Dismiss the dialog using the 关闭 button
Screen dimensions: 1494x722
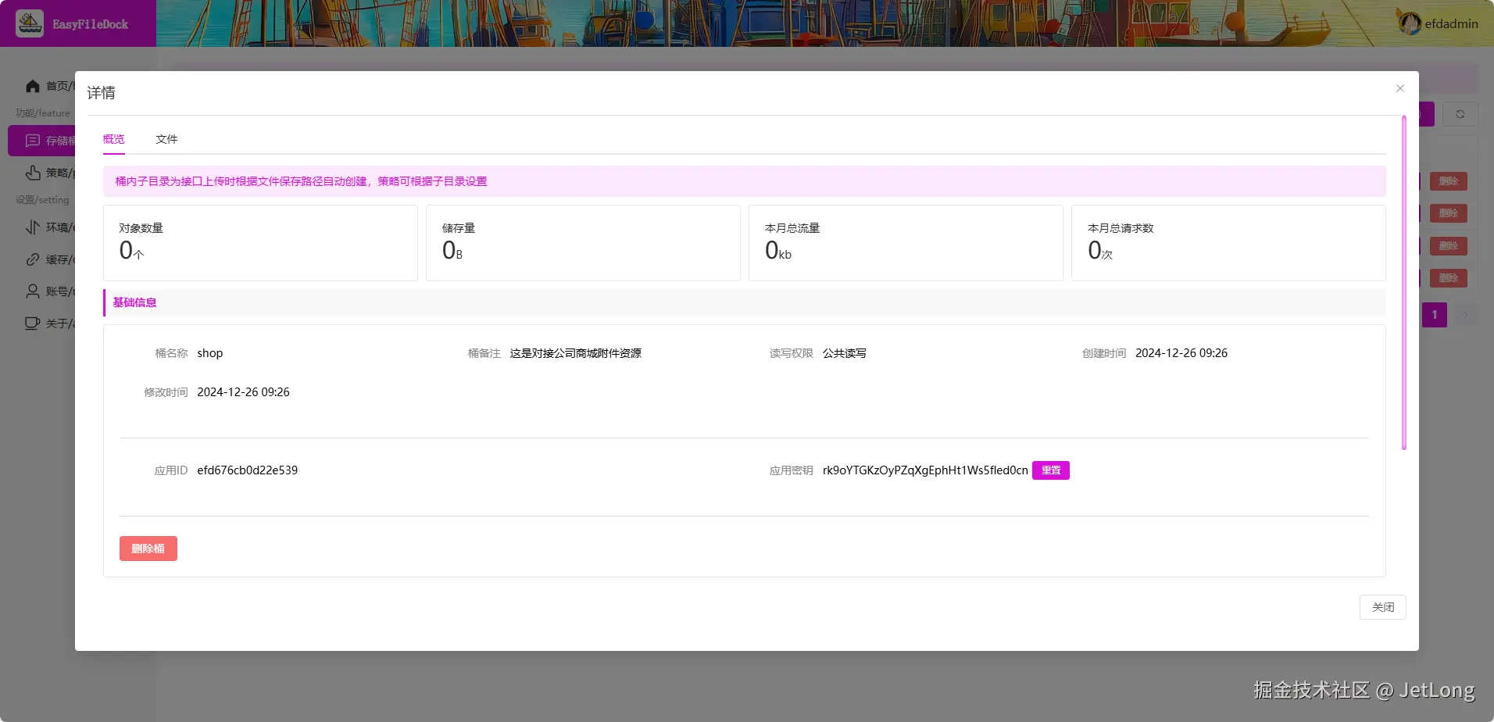click(1383, 607)
